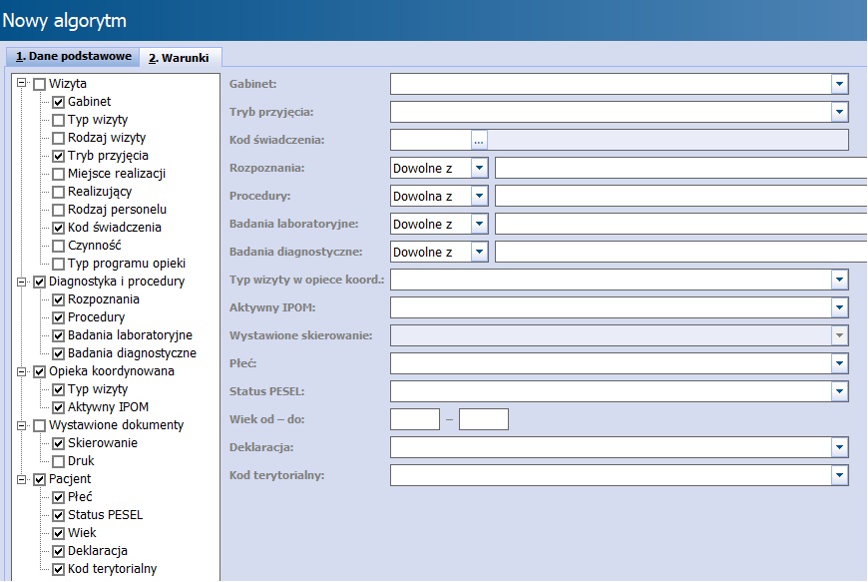Open the Procedury 'Dowolna z' dropdown
Screen dimensions: 868x582
click(479, 196)
